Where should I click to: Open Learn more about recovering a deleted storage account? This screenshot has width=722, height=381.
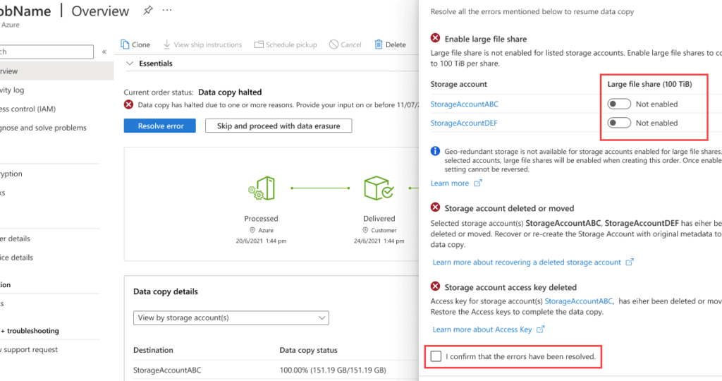coord(533,262)
